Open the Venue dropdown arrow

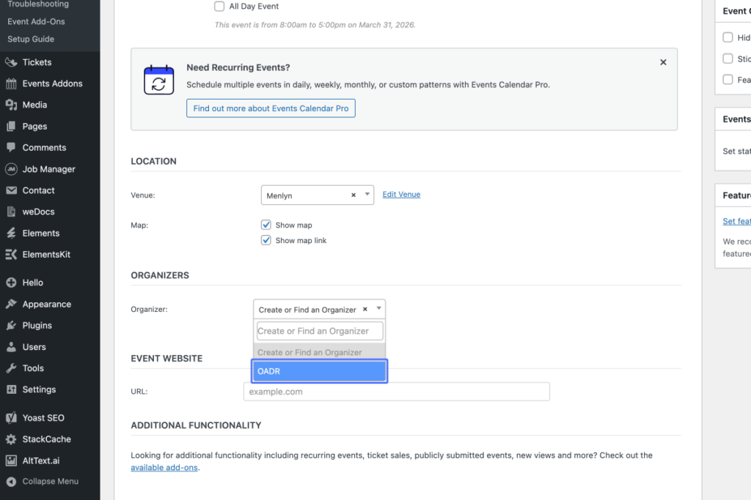[x=367, y=195]
